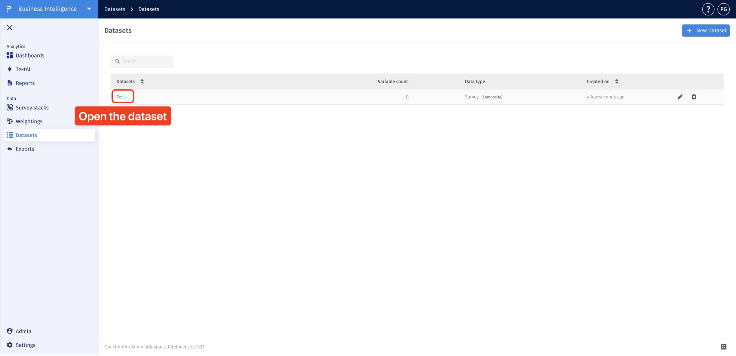Image resolution: width=736 pixels, height=356 pixels.
Task: Click the Survey data type cell
Action: [x=472, y=97]
